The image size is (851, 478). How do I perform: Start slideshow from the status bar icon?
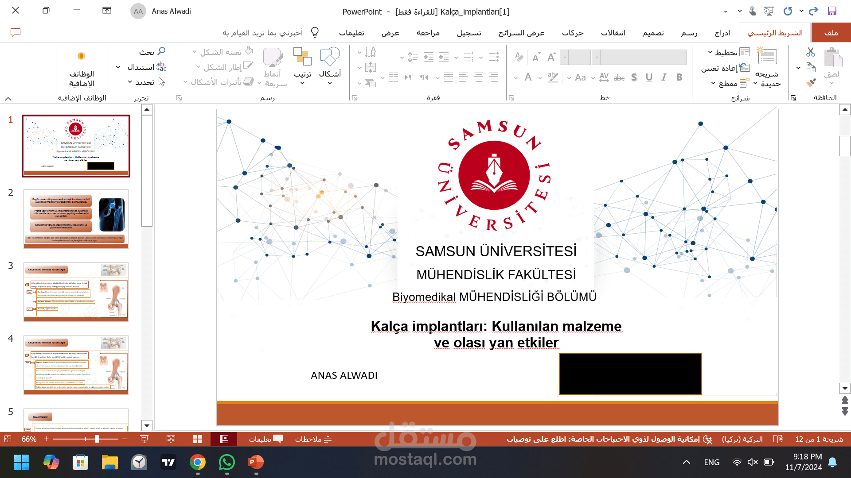144,439
